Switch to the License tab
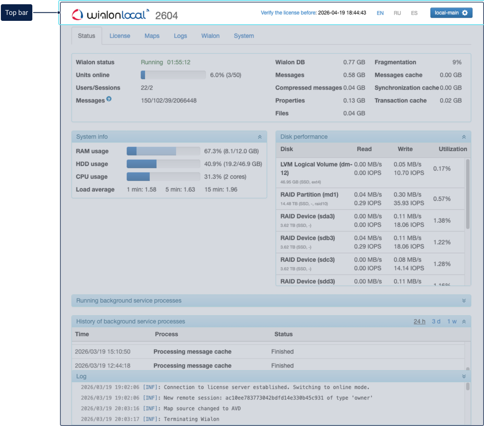The image size is (484, 426). [x=120, y=36]
